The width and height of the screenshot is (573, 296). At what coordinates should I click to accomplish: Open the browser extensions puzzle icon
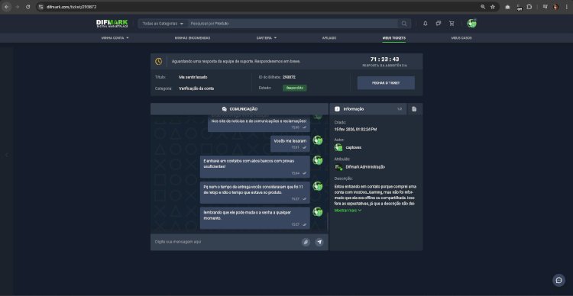pos(529,7)
